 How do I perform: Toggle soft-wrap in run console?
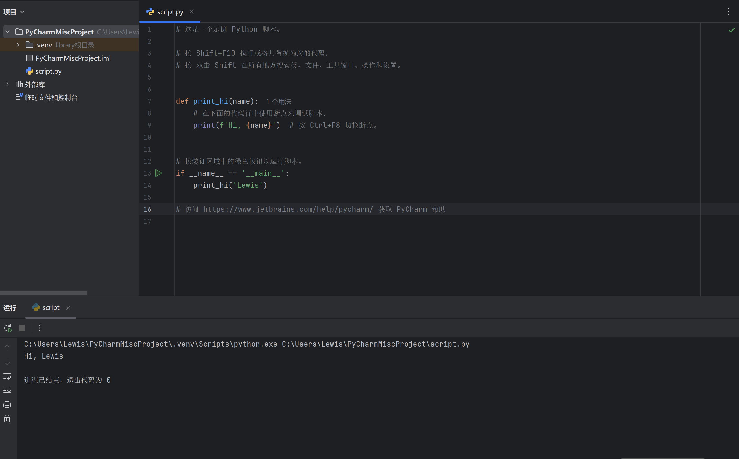(x=7, y=376)
